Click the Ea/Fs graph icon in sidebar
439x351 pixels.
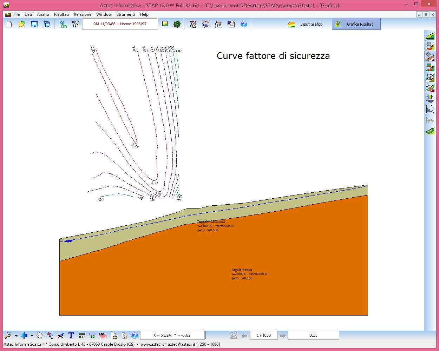430,109
